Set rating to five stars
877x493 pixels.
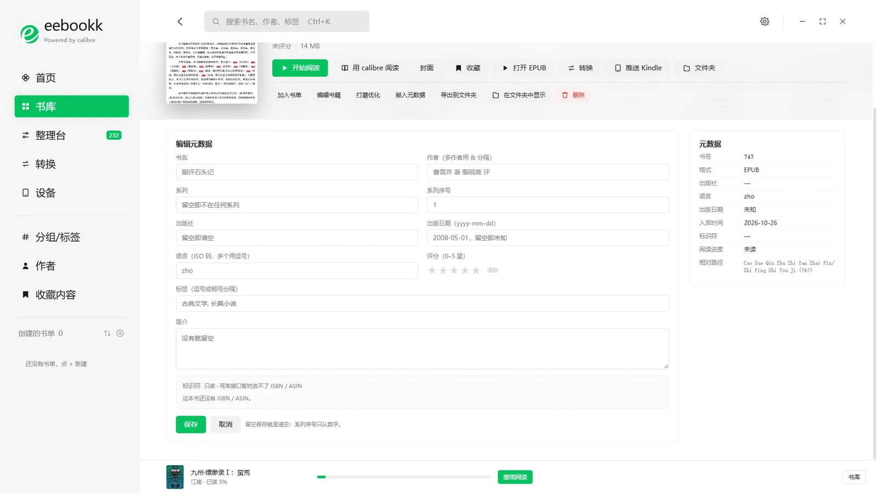[476, 271]
